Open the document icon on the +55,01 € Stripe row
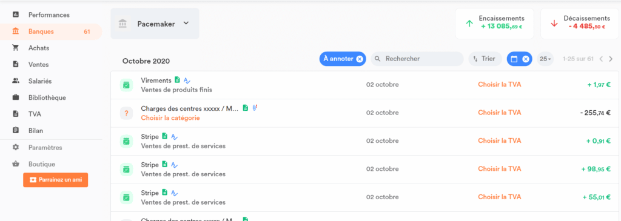 coord(165,193)
